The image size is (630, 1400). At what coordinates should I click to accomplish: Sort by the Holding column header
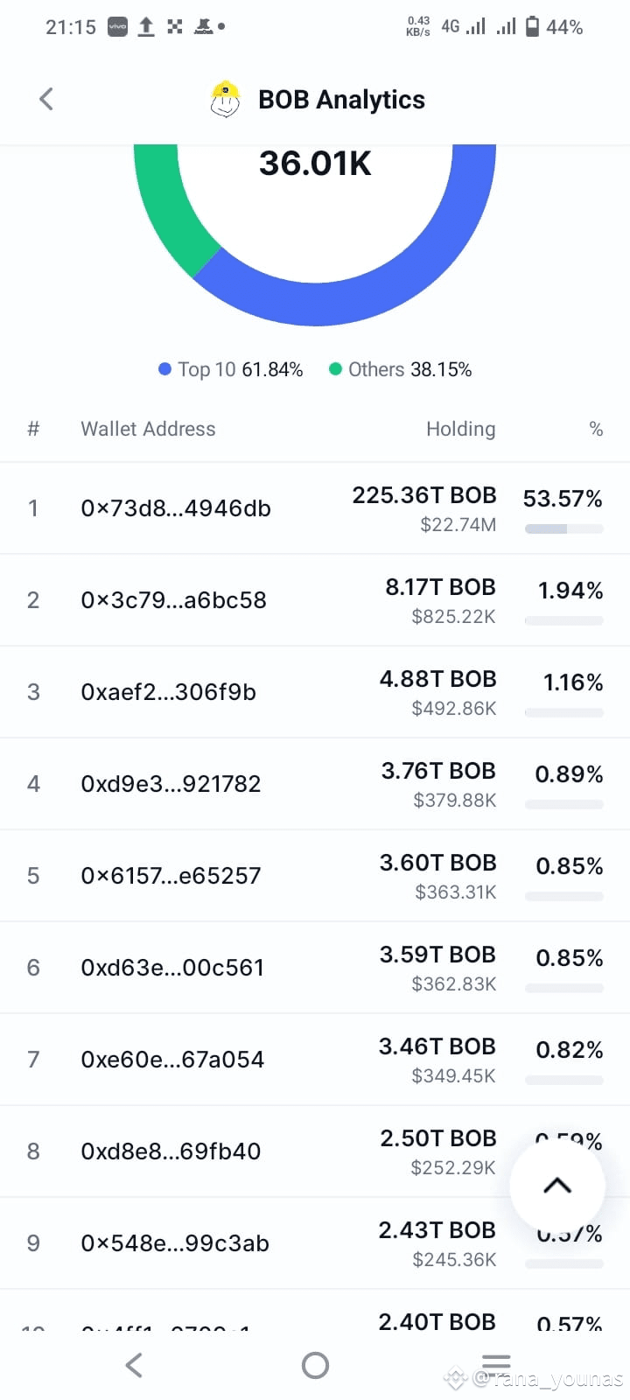[461, 429]
